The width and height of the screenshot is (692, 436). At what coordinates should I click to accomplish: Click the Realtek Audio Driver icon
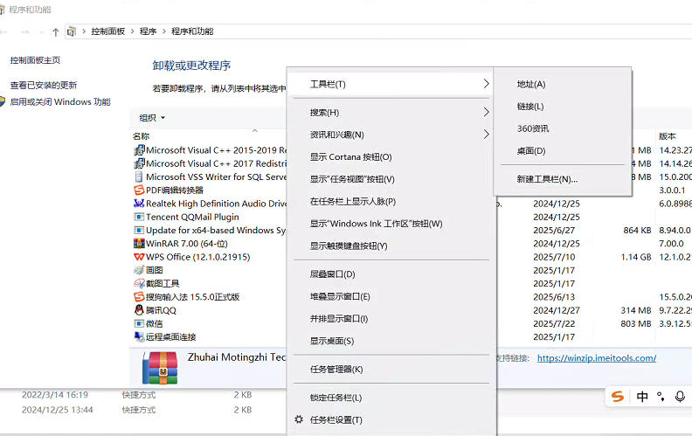point(139,204)
